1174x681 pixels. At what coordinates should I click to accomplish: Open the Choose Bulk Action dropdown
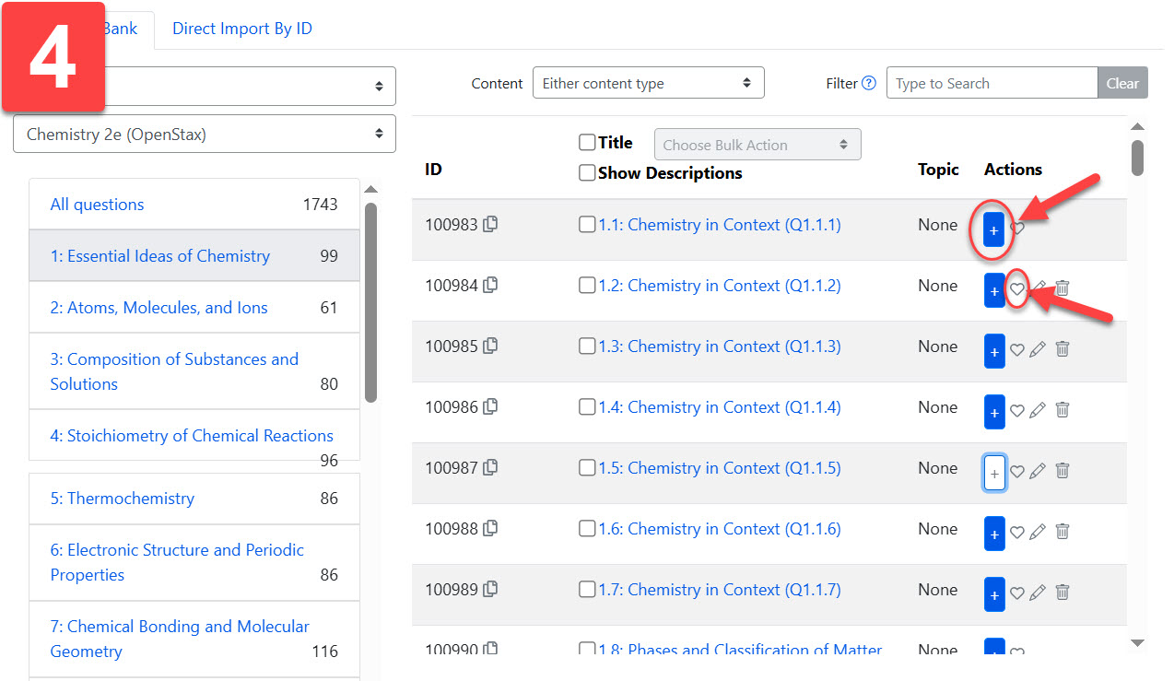point(757,145)
